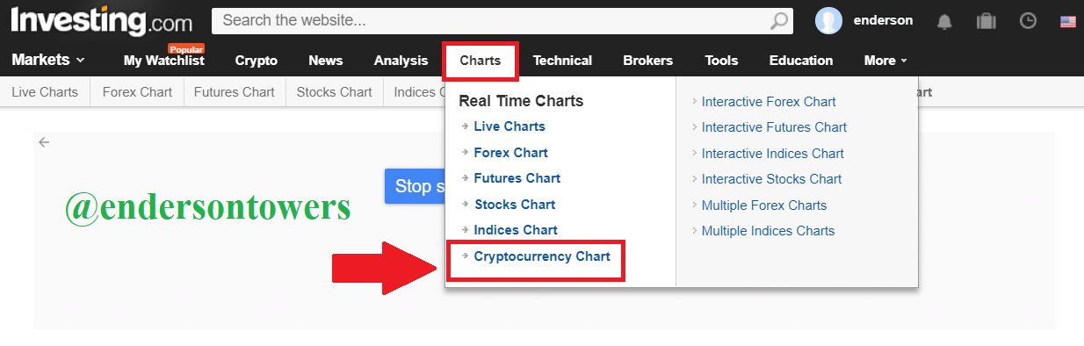Open the notifications bell icon
This screenshot has height=346, width=1084.
(944, 20)
